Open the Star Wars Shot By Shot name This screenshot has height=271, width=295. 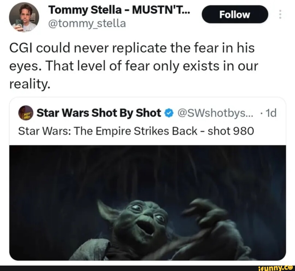tap(99, 113)
